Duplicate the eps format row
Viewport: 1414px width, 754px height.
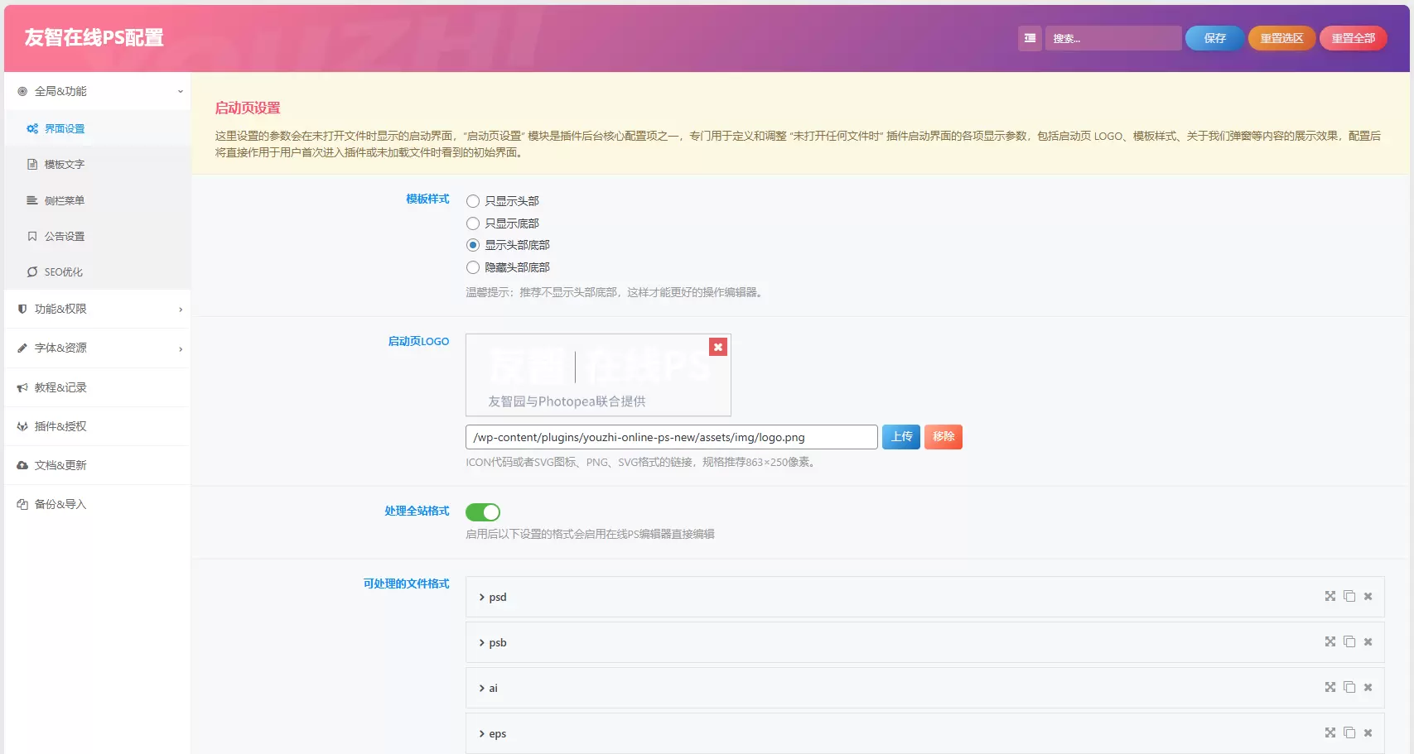(x=1349, y=732)
